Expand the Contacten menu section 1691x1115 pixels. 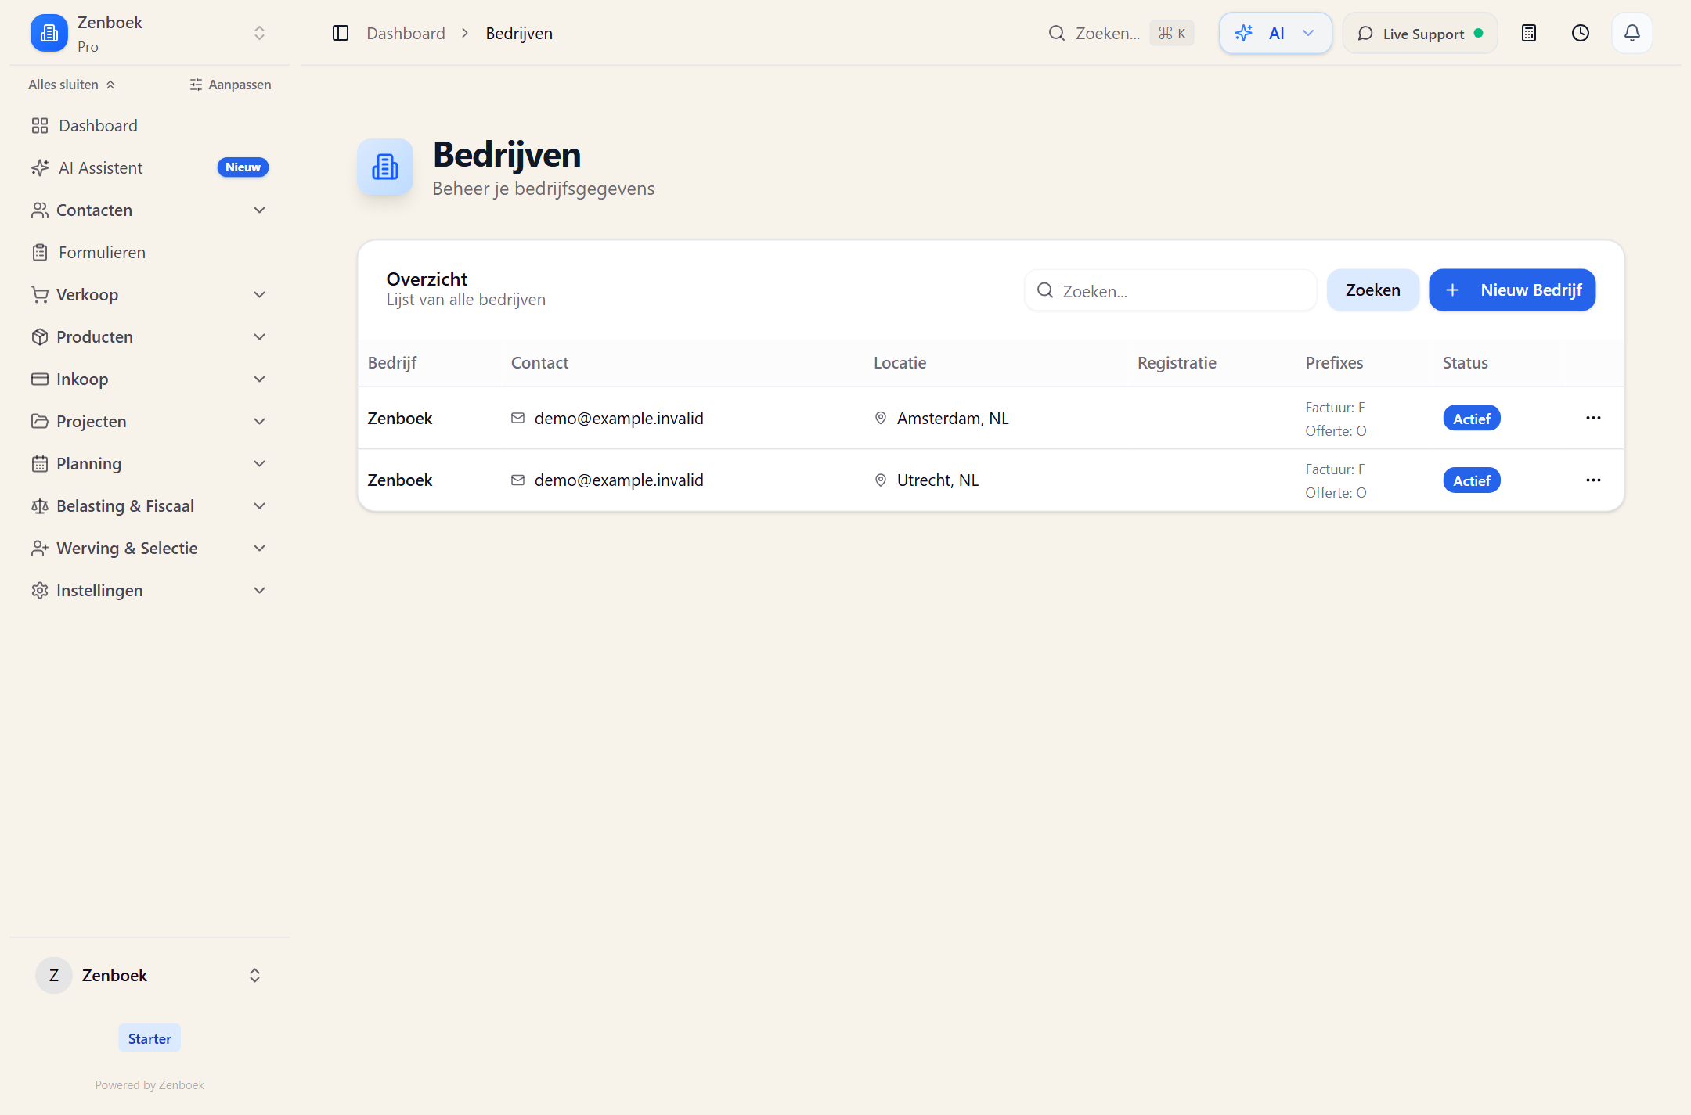coord(149,210)
